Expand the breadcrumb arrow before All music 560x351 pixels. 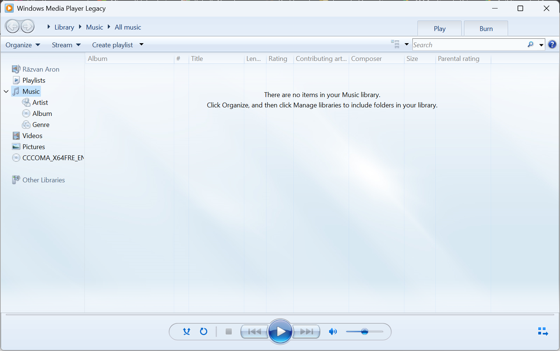(x=109, y=27)
